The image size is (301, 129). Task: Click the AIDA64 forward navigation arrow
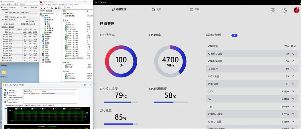45,8
